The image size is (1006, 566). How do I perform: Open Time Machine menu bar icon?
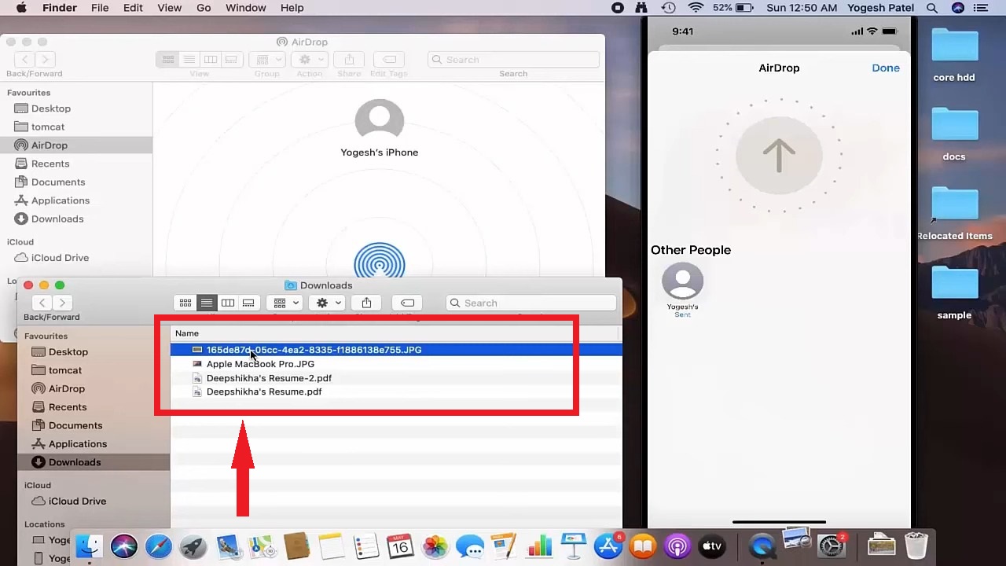(x=668, y=8)
